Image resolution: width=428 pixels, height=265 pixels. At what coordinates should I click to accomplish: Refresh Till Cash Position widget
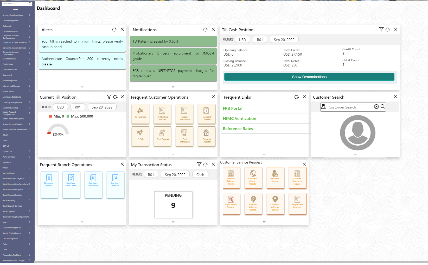point(388,30)
